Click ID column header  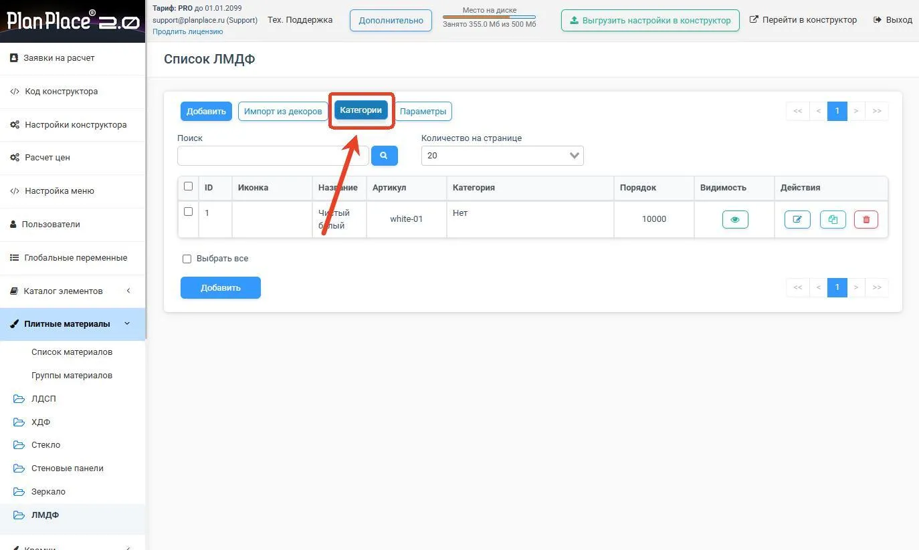coord(215,188)
